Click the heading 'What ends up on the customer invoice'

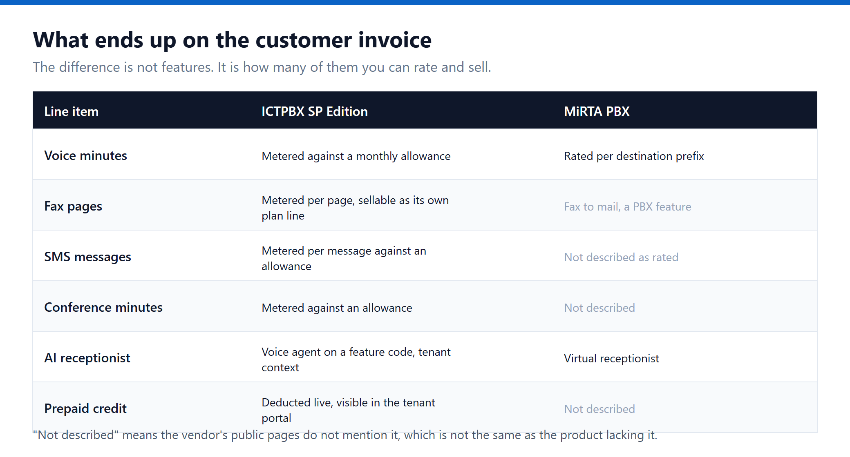pos(232,40)
